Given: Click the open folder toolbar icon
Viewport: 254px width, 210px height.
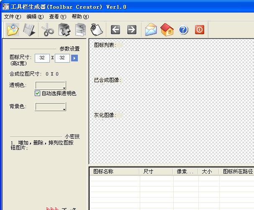Looking at the screenshot, I should point(13,30).
